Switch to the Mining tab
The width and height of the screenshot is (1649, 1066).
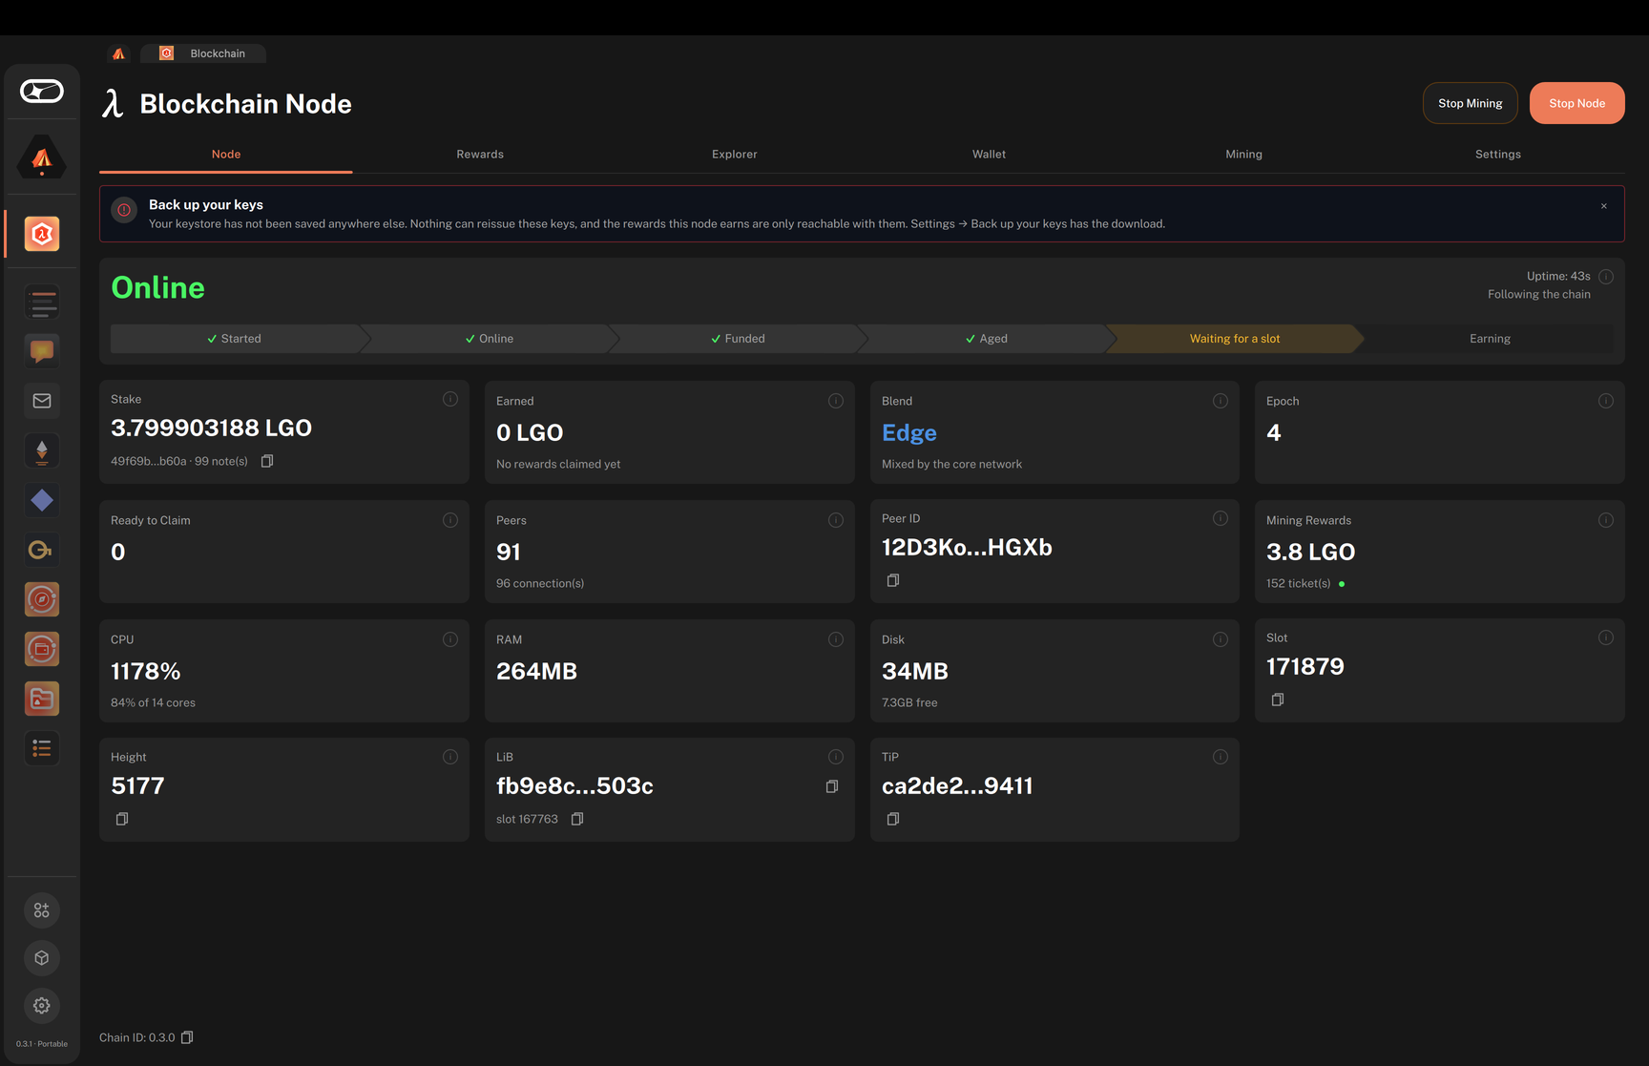point(1243,154)
